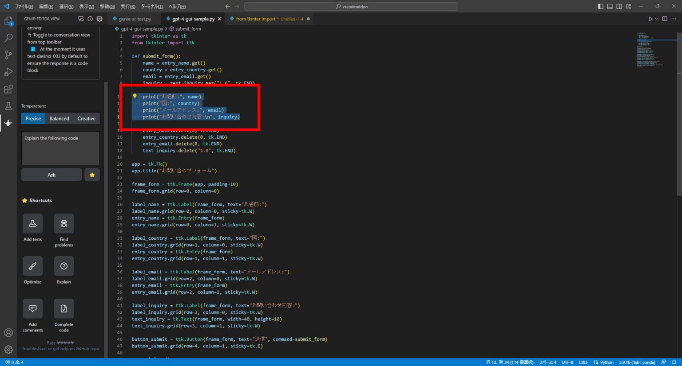
Task: Change encoding by clicking UTF-8 in status bar
Action: tap(567, 362)
